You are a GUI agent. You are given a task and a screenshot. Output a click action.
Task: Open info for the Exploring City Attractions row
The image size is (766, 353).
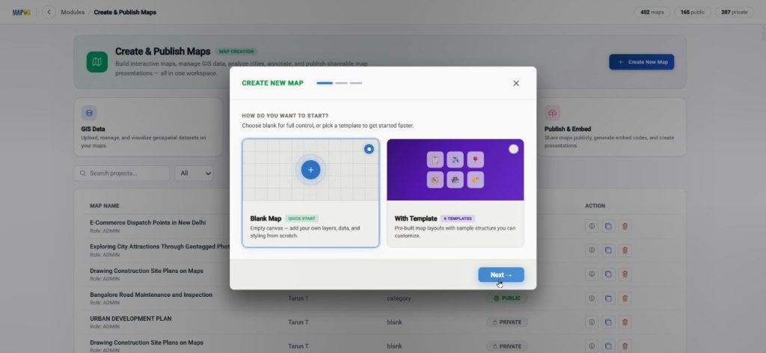point(592,250)
